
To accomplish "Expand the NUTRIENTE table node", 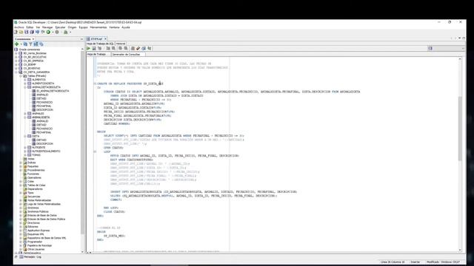I will tap(25, 148).
